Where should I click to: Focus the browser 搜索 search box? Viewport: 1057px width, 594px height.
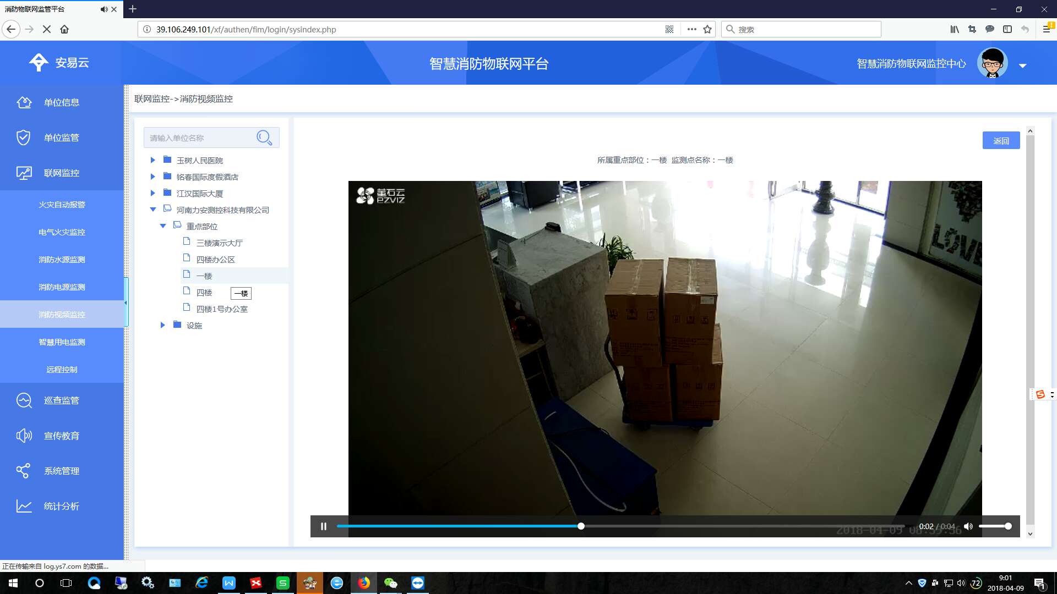(801, 29)
